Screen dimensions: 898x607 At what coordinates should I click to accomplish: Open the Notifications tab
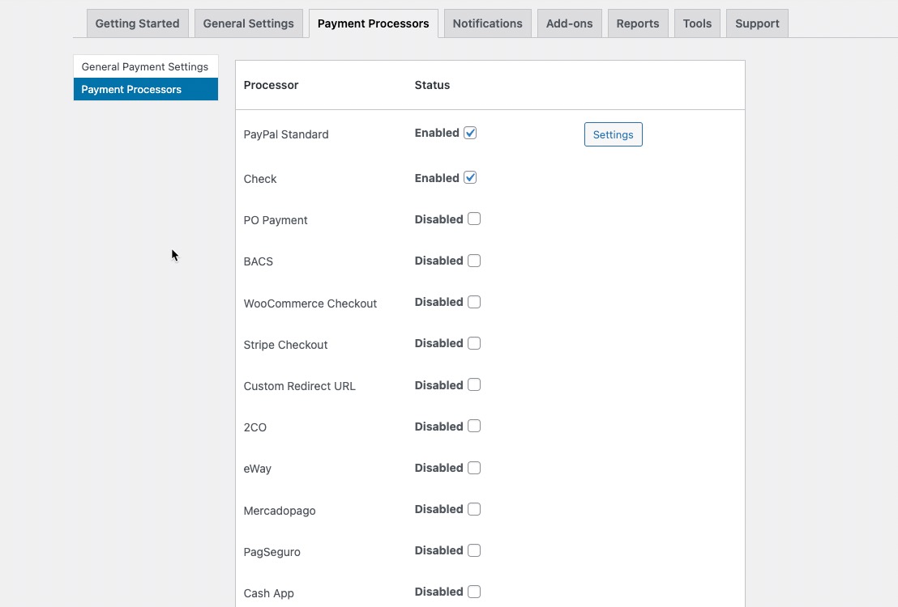pos(487,23)
